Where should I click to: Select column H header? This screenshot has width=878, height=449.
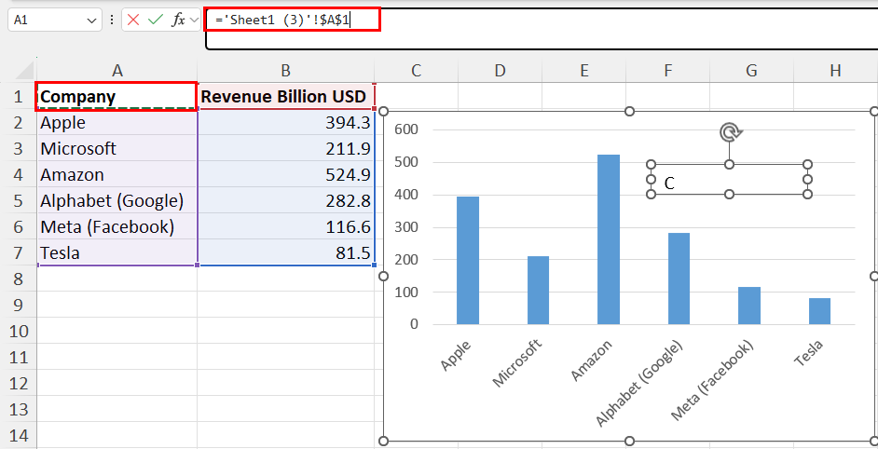coord(835,71)
